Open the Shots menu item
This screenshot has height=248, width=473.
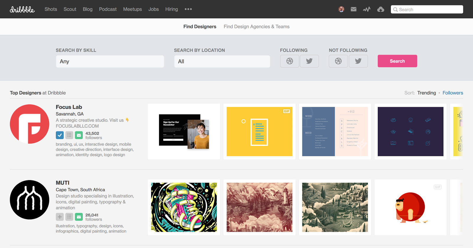click(x=51, y=9)
